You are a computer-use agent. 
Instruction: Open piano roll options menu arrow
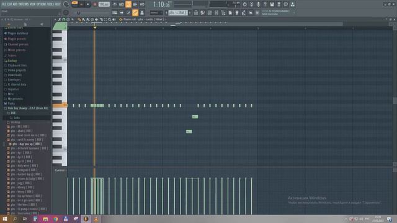click(55, 19)
